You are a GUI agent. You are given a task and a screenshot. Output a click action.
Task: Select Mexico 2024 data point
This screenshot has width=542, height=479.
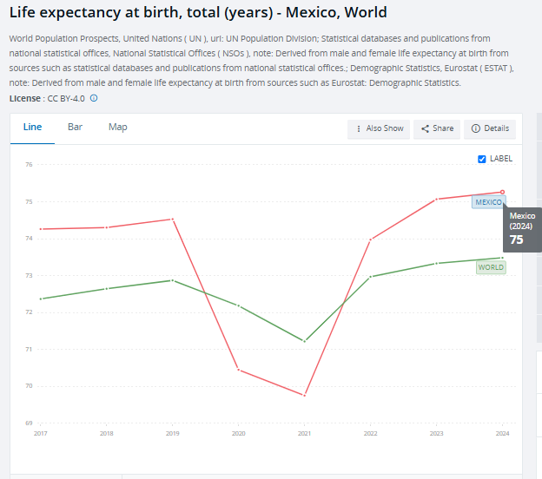tap(502, 192)
